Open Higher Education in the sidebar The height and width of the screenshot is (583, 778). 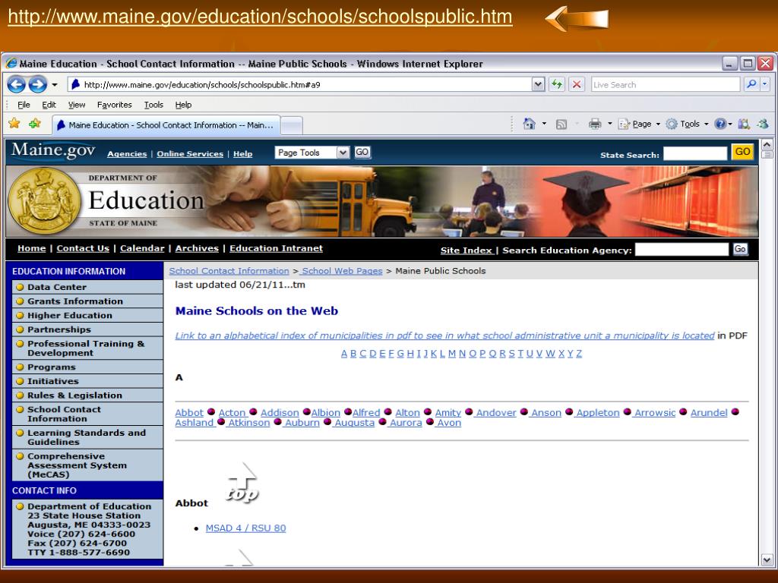69,315
